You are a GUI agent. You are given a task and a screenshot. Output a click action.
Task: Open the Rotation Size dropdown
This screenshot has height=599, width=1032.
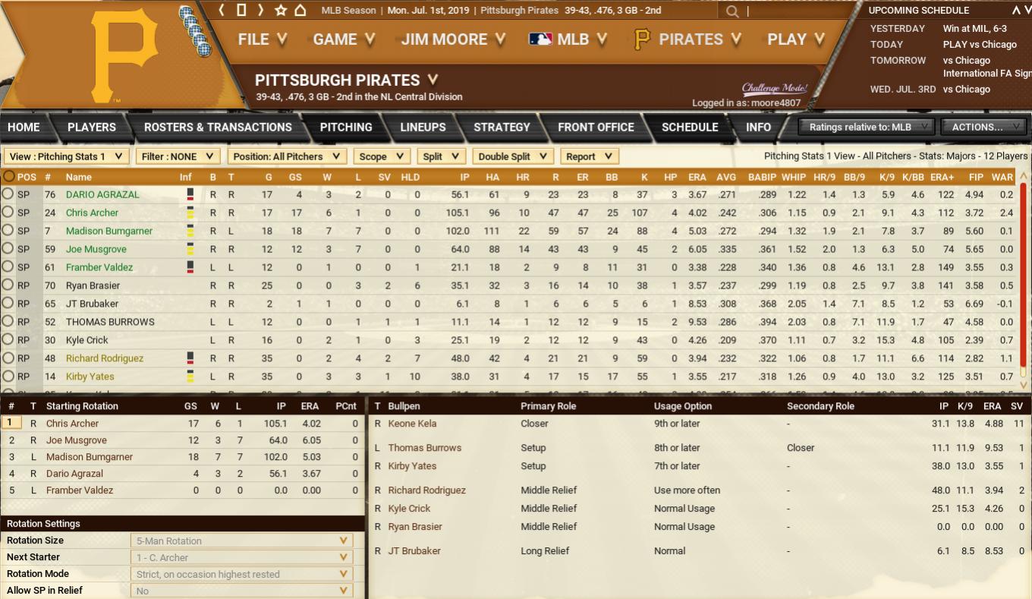(x=243, y=541)
